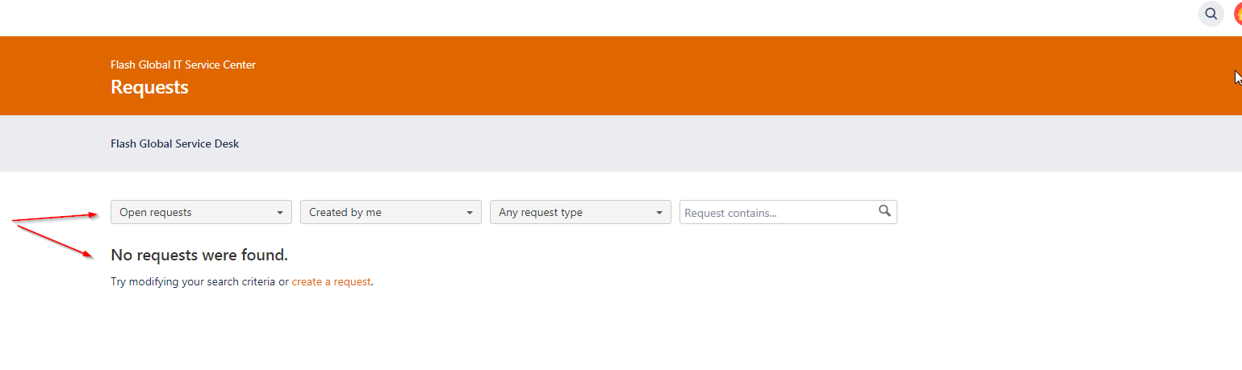Click the search magnifier icon at top right
The width and height of the screenshot is (1242, 370).
(x=1211, y=14)
